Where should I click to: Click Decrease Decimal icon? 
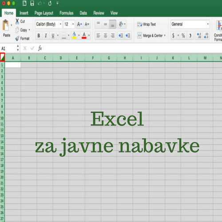pyautogui.click(x=206, y=36)
